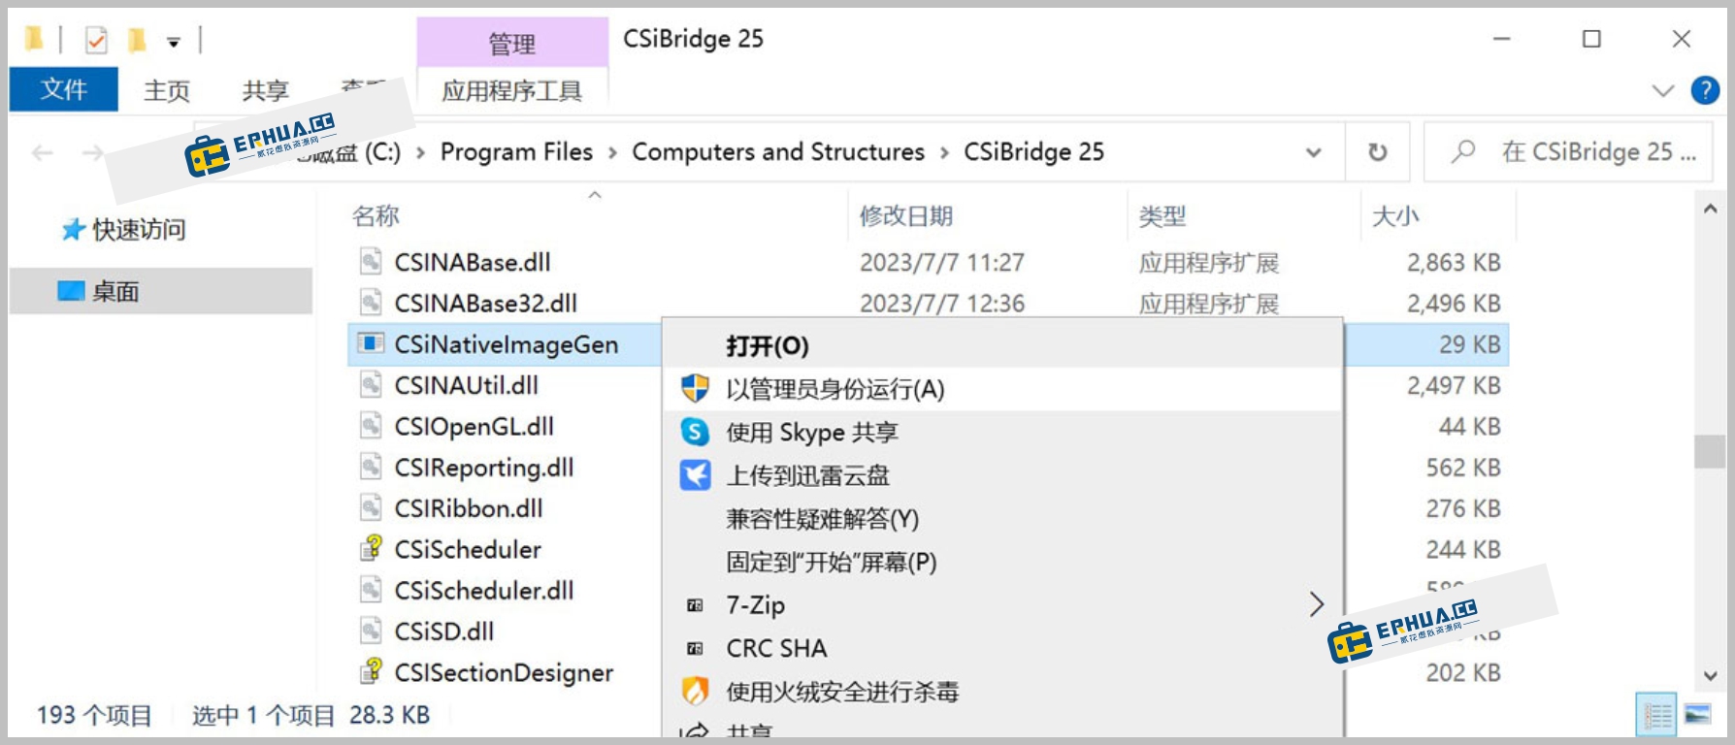This screenshot has width=1735, height=745.
Task: Click the admin shield icon in menu
Action: click(695, 389)
